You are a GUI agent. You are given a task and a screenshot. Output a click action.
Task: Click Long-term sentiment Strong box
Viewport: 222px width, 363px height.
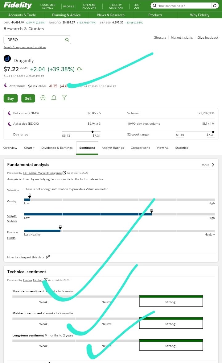[171, 345]
